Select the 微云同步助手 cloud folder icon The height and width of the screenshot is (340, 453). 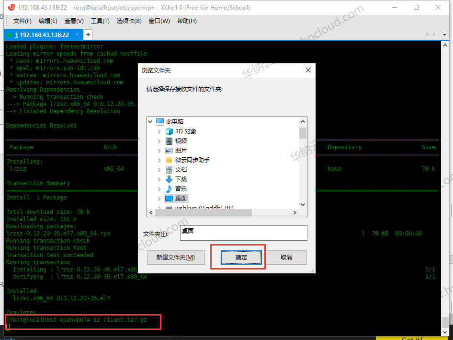169,160
